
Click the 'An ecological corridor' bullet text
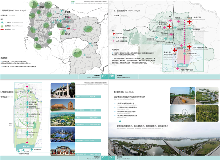pos(123,113)
